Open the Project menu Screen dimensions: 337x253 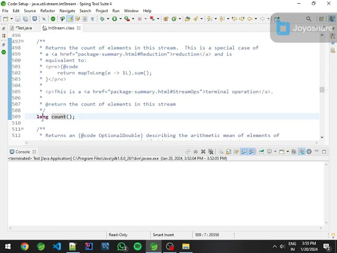point(102,11)
